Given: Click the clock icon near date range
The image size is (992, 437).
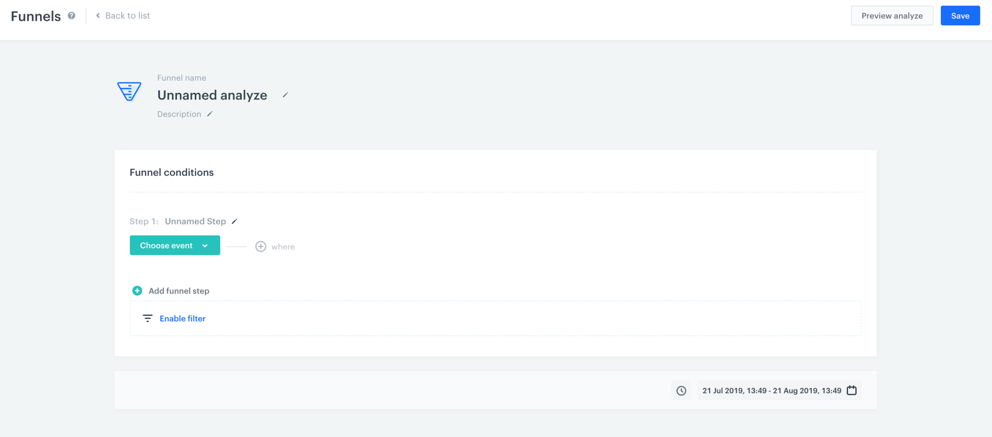Looking at the screenshot, I should (681, 391).
